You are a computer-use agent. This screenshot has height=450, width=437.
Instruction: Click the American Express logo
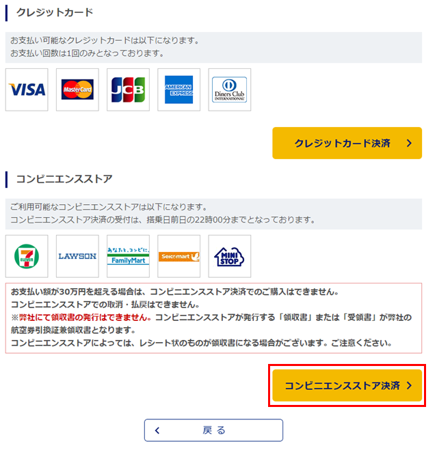click(178, 89)
